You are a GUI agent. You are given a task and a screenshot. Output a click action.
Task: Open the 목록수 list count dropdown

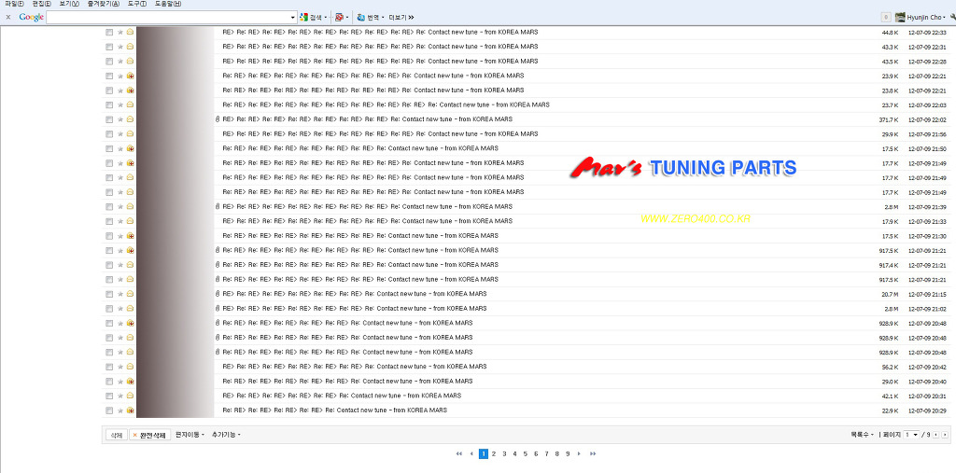click(x=863, y=435)
